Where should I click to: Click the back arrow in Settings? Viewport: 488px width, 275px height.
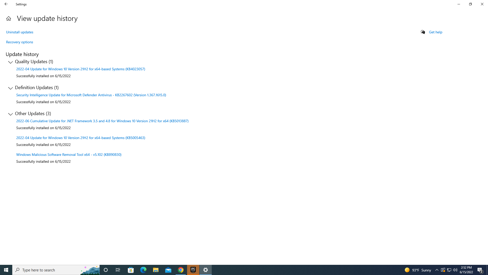6,4
